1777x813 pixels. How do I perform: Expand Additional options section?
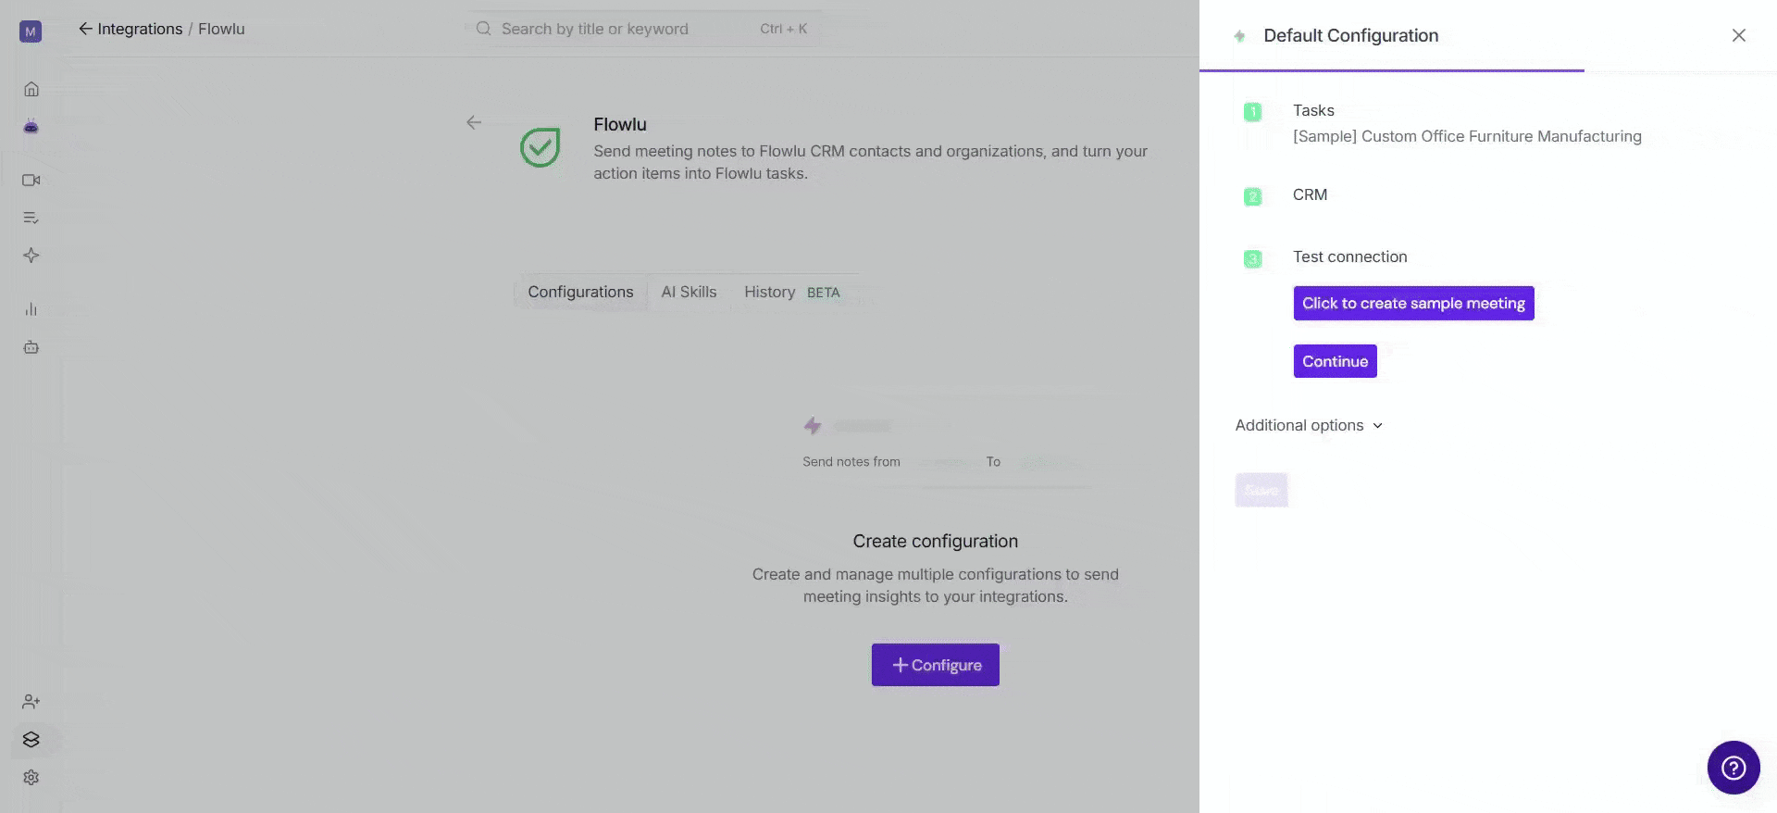[1309, 425]
